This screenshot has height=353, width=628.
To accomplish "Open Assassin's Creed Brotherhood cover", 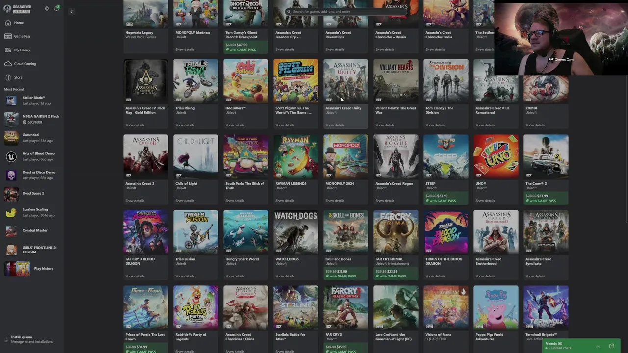I will 496,232.
